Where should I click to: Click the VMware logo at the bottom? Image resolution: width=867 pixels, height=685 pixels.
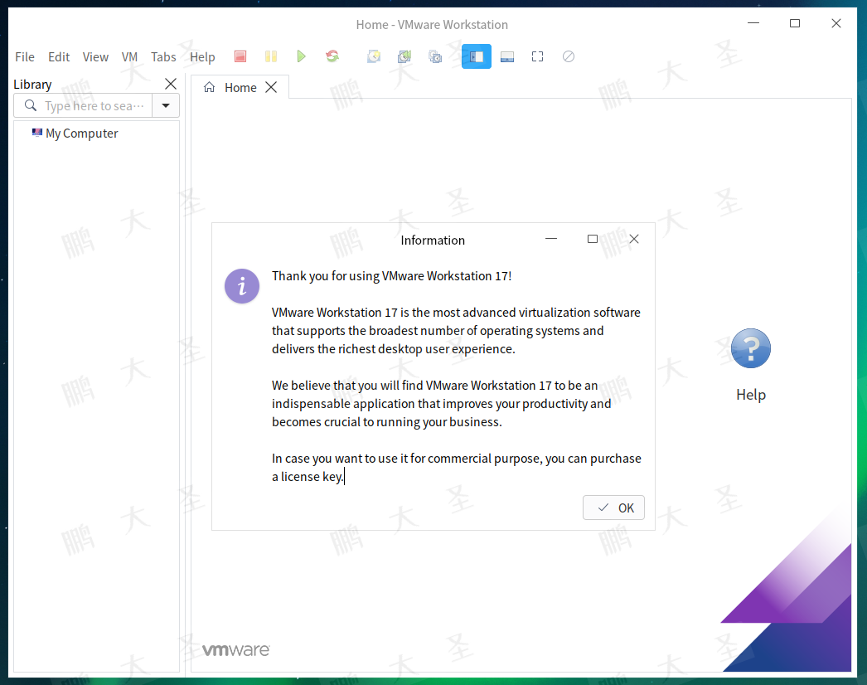[x=235, y=649]
